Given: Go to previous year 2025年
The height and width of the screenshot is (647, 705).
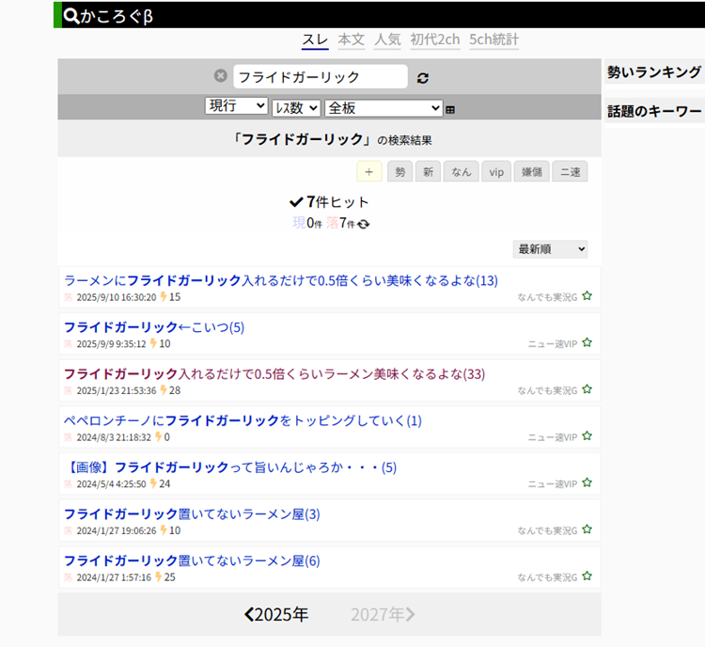Looking at the screenshot, I should click(x=276, y=614).
